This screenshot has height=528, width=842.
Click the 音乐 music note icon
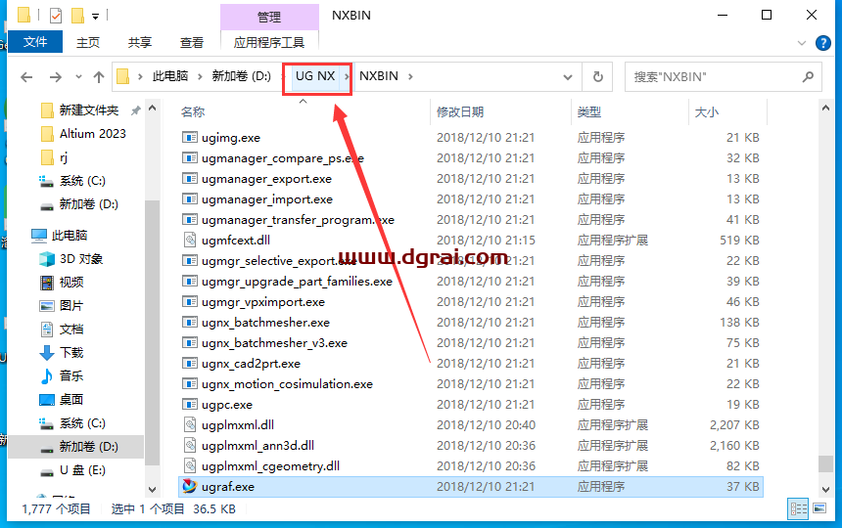click(x=47, y=375)
